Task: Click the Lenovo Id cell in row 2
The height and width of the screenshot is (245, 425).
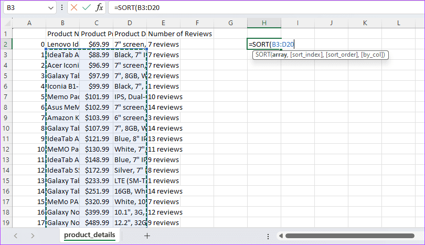Action: 62,44
